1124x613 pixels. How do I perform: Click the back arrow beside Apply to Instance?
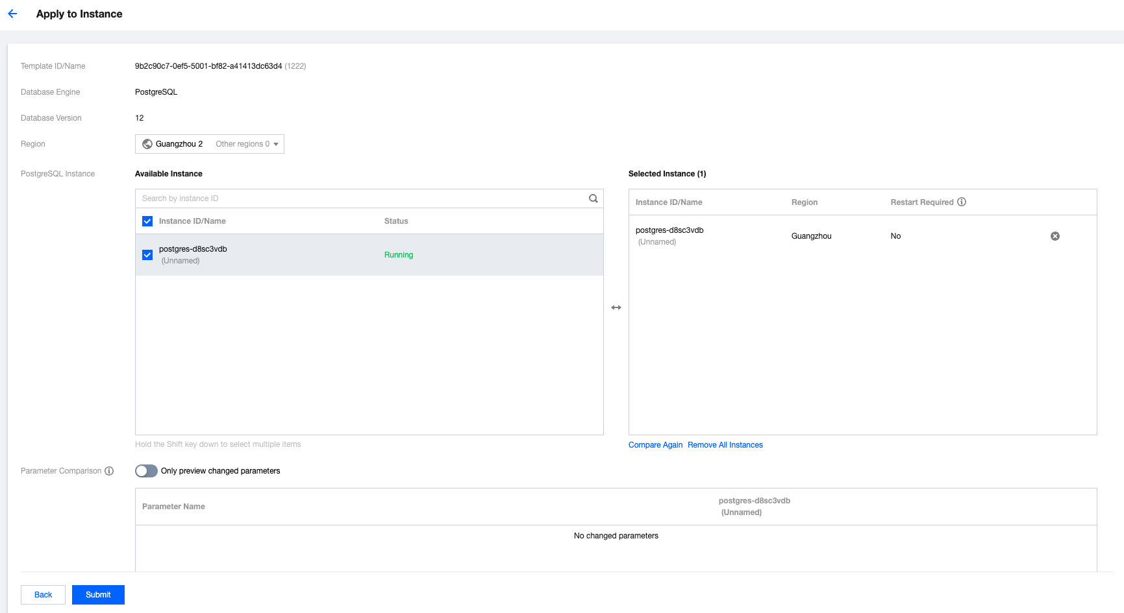pos(12,14)
